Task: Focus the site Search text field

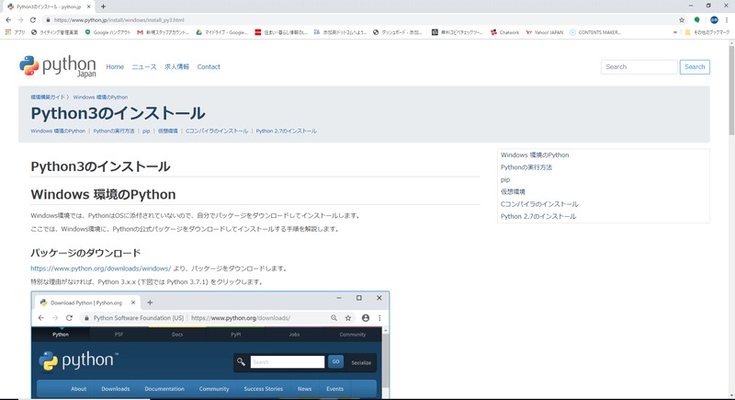Action: pyautogui.click(x=639, y=66)
